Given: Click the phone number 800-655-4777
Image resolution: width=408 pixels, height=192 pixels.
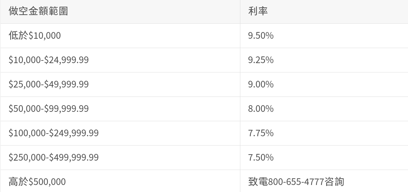Looking at the screenshot, I should (x=296, y=182).
